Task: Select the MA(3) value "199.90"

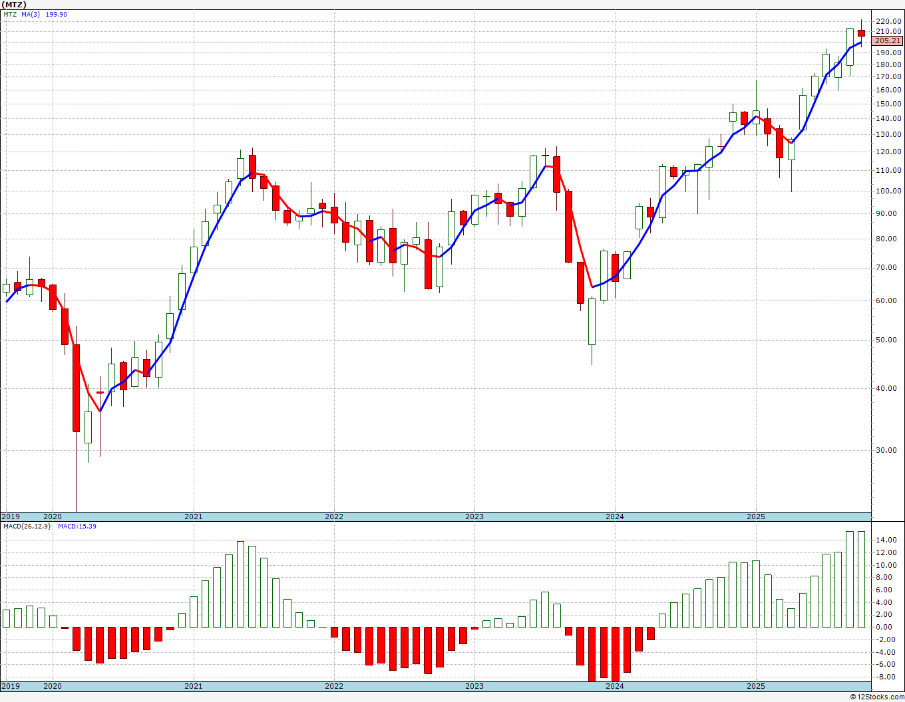Action: point(57,14)
